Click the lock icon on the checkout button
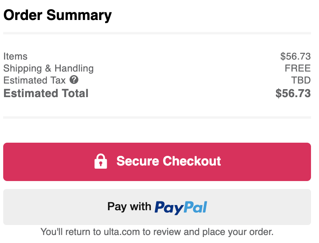319x243 pixels. (100, 161)
